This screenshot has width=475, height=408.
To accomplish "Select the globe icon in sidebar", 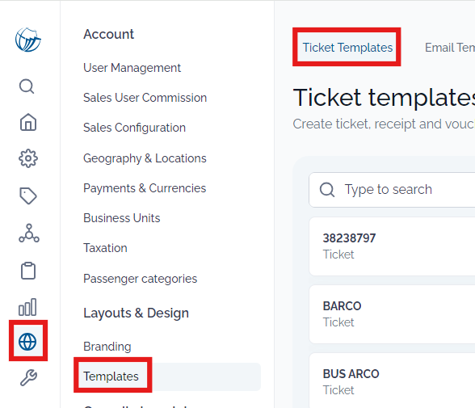I will (27, 342).
